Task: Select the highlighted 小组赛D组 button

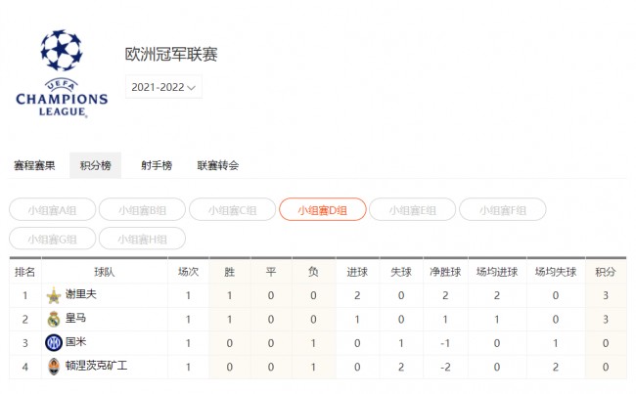Action: (323, 209)
